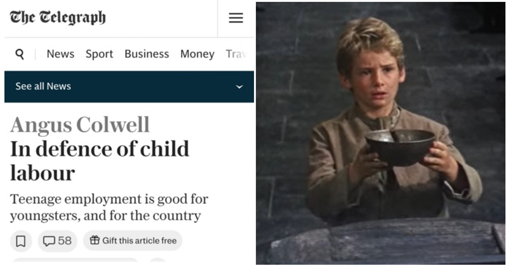The width and height of the screenshot is (508, 266).
Task: Open the 58 comments
Action: coord(57,241)
